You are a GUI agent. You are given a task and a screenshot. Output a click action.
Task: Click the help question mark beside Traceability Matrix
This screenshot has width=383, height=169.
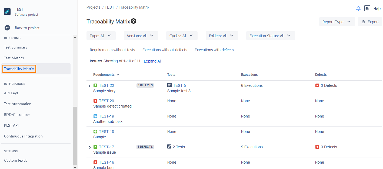click(134, 21)
